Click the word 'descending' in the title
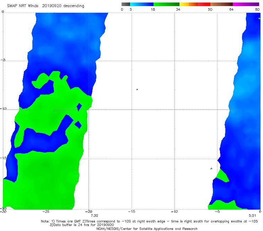263x231 pixels. point(74,6)
